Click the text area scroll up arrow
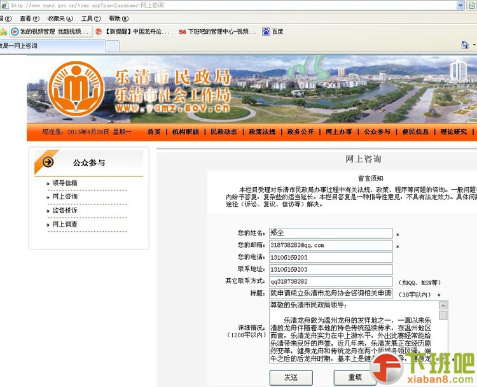This screenshot has width=477, height=387. coord(443,305)
